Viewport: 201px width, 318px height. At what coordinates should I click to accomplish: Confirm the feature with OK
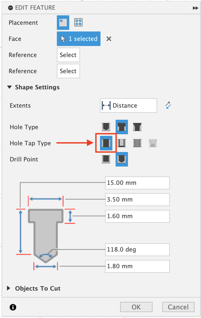point(136,307)
